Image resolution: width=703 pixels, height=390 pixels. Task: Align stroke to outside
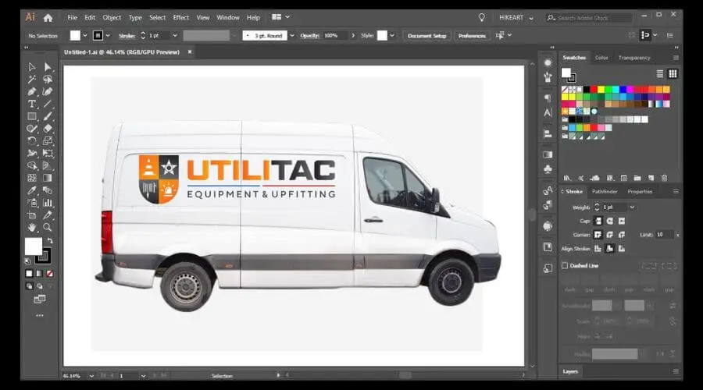point(622,249)
